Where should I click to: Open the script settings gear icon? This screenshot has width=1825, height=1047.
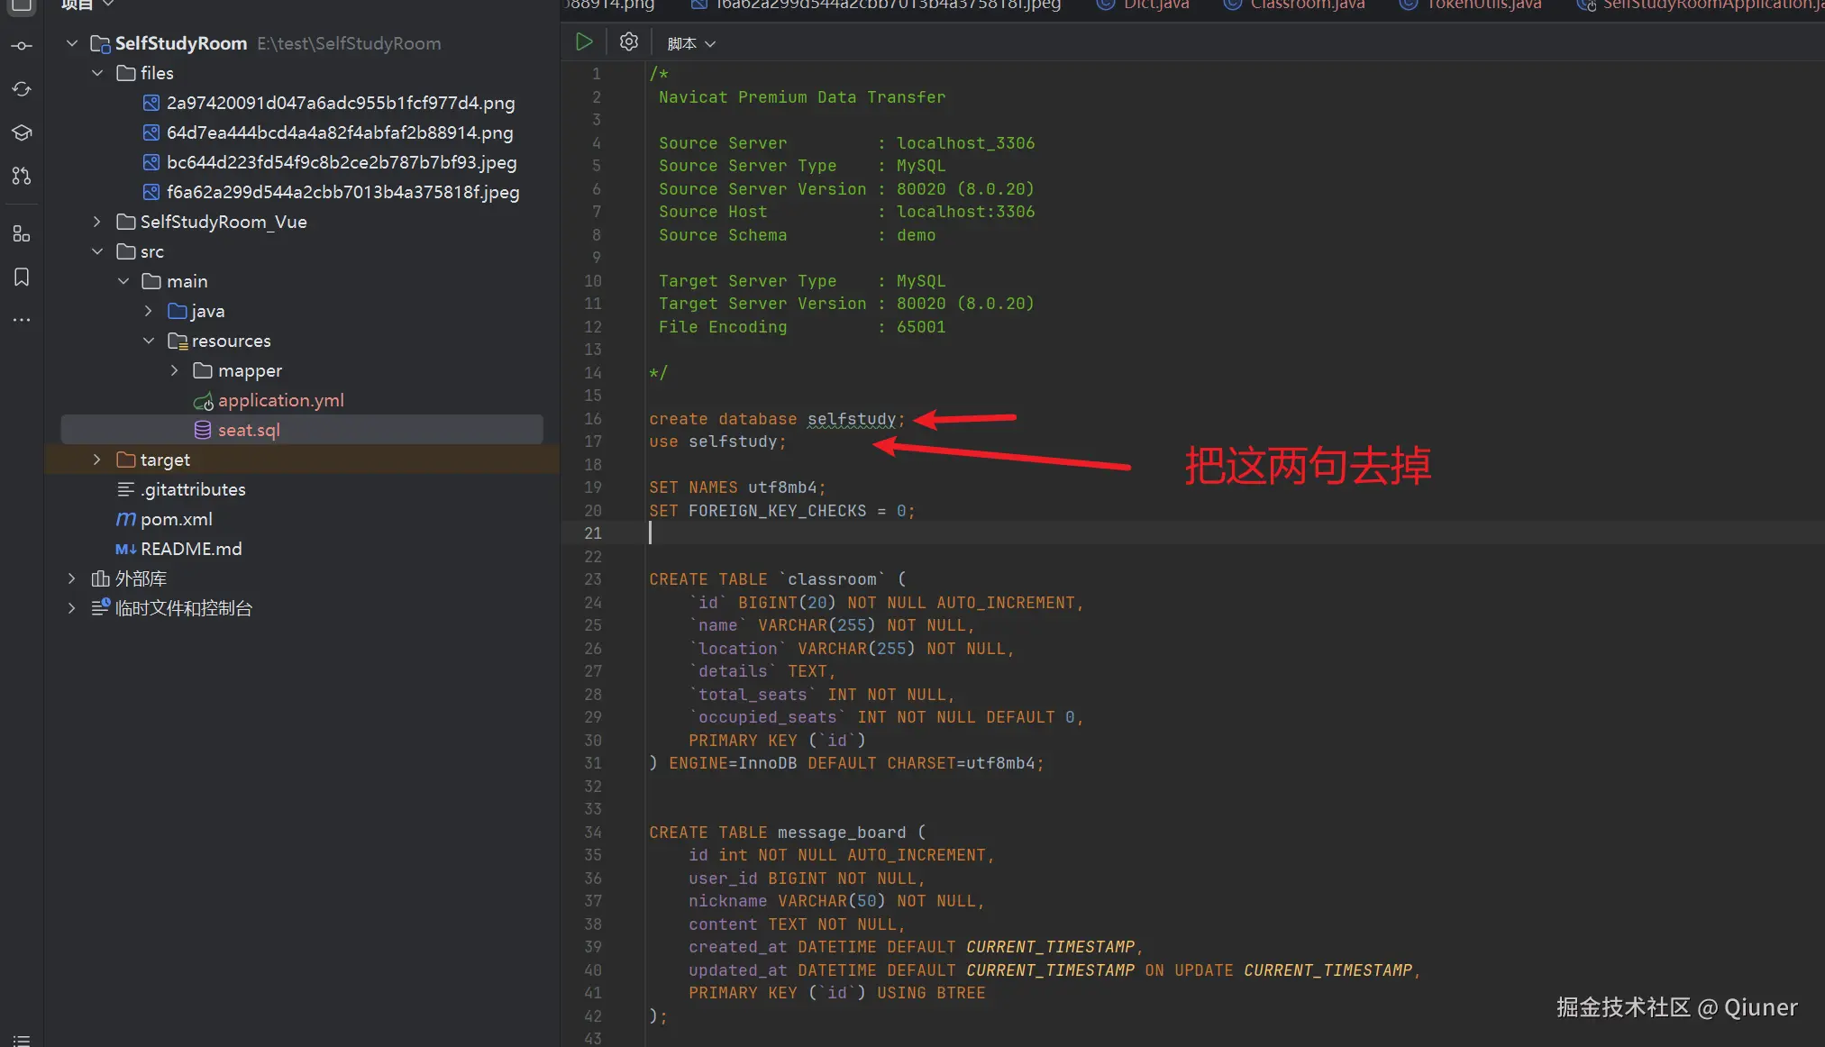tap(629, 41)
